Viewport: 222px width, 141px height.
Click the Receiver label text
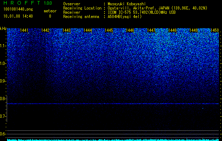pos(72,12)
